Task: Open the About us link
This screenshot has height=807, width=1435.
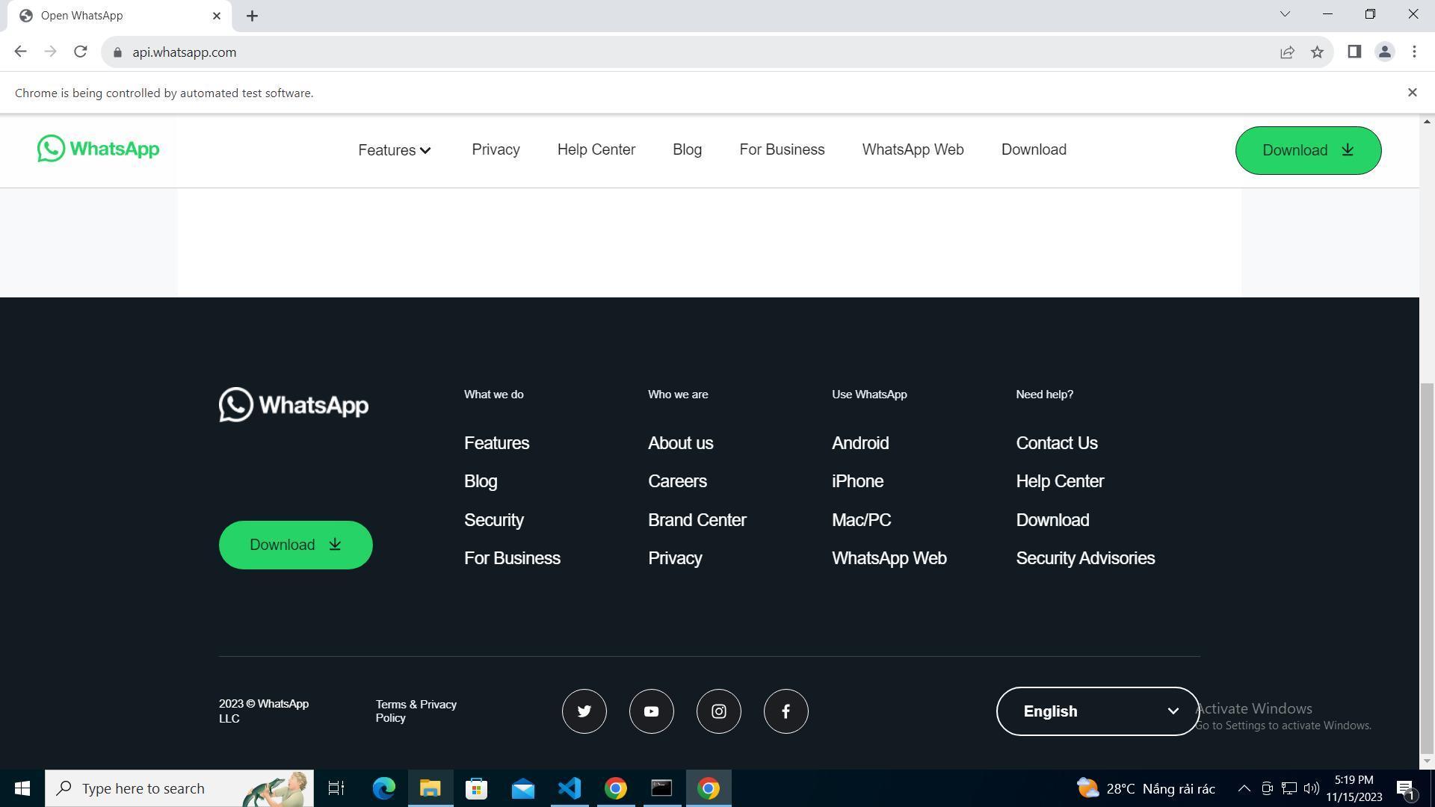Action: pyautogui.click(x=680, y=443)
